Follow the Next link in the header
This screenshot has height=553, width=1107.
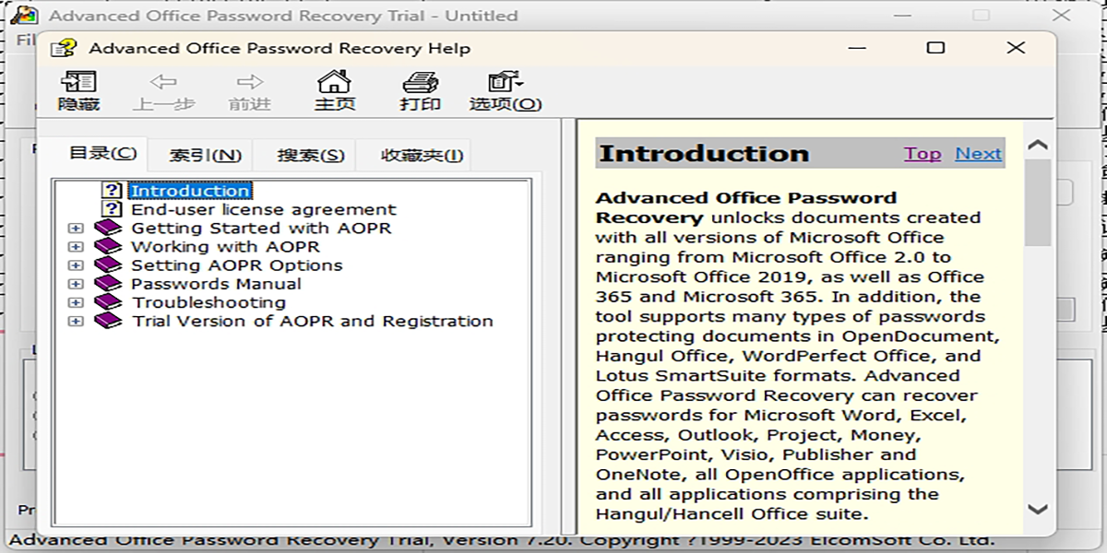[x=978, y=154]
